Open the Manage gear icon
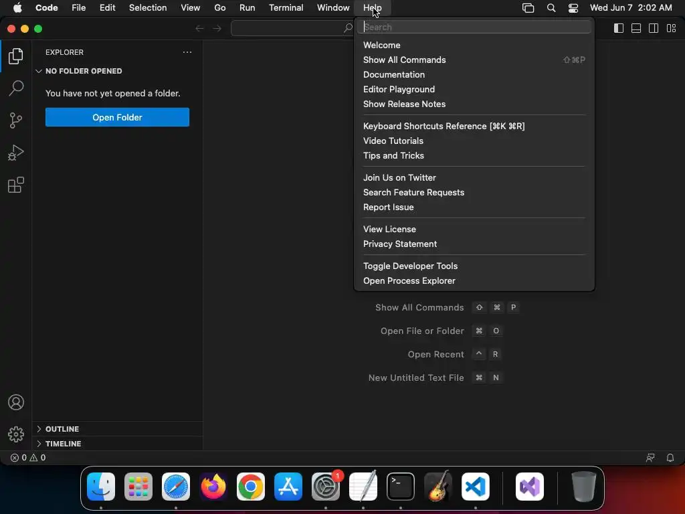685x514 pixels. point(16,434)
